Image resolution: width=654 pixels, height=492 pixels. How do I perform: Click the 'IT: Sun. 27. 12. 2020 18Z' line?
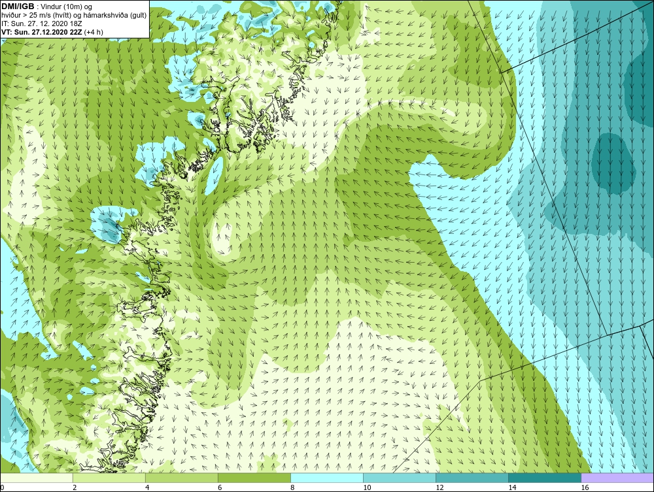click(x=42, y=24)
